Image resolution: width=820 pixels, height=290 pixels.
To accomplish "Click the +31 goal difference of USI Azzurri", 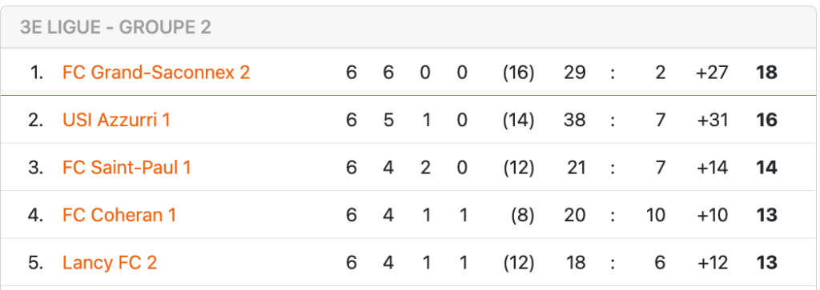I will [712, 121].
